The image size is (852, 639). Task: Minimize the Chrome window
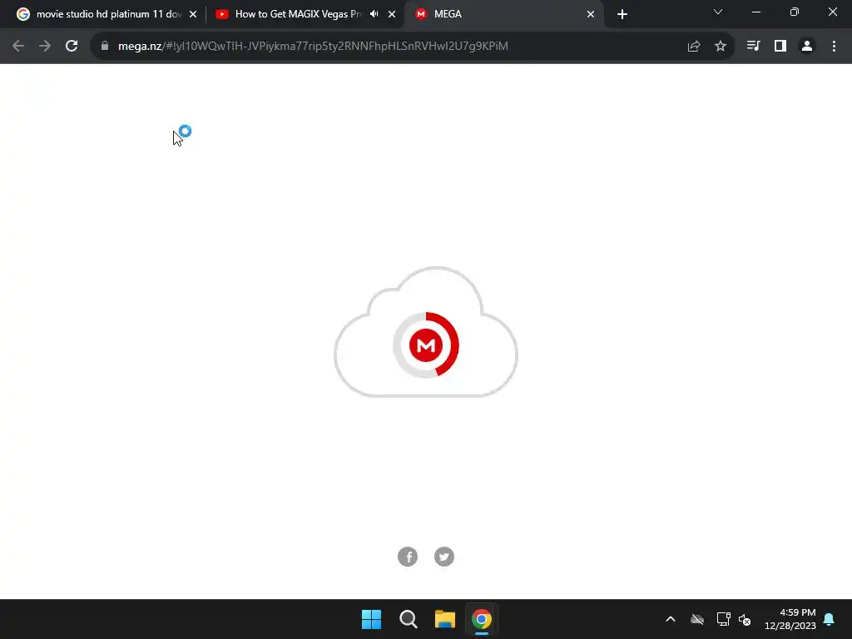pyautogui.click(x=755, y=12)
